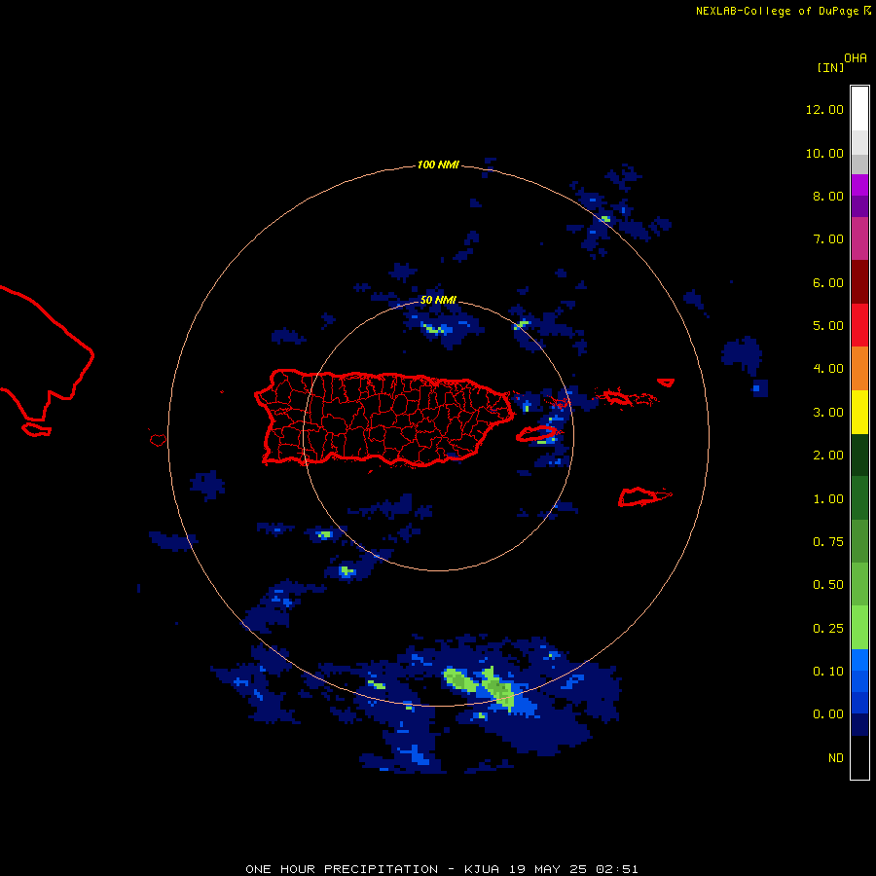Click the 10.00 legend value

[x=824, y=153]
